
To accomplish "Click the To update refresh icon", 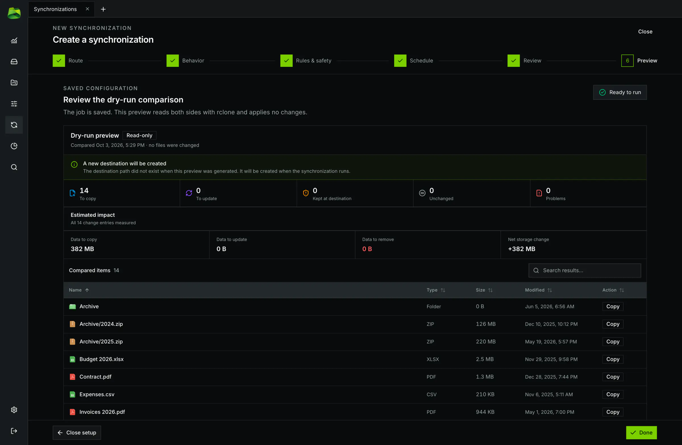I will click(x=189, y=193).
